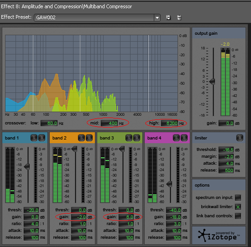Enable link band controls checkbox
Viewport: 251px width, 247px height.
coord(238,216)
